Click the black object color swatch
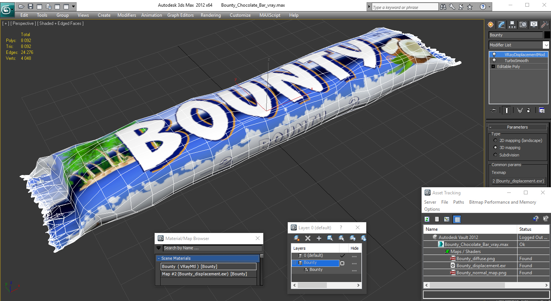The height and width of the screenshot is (301, 551). 547,35
